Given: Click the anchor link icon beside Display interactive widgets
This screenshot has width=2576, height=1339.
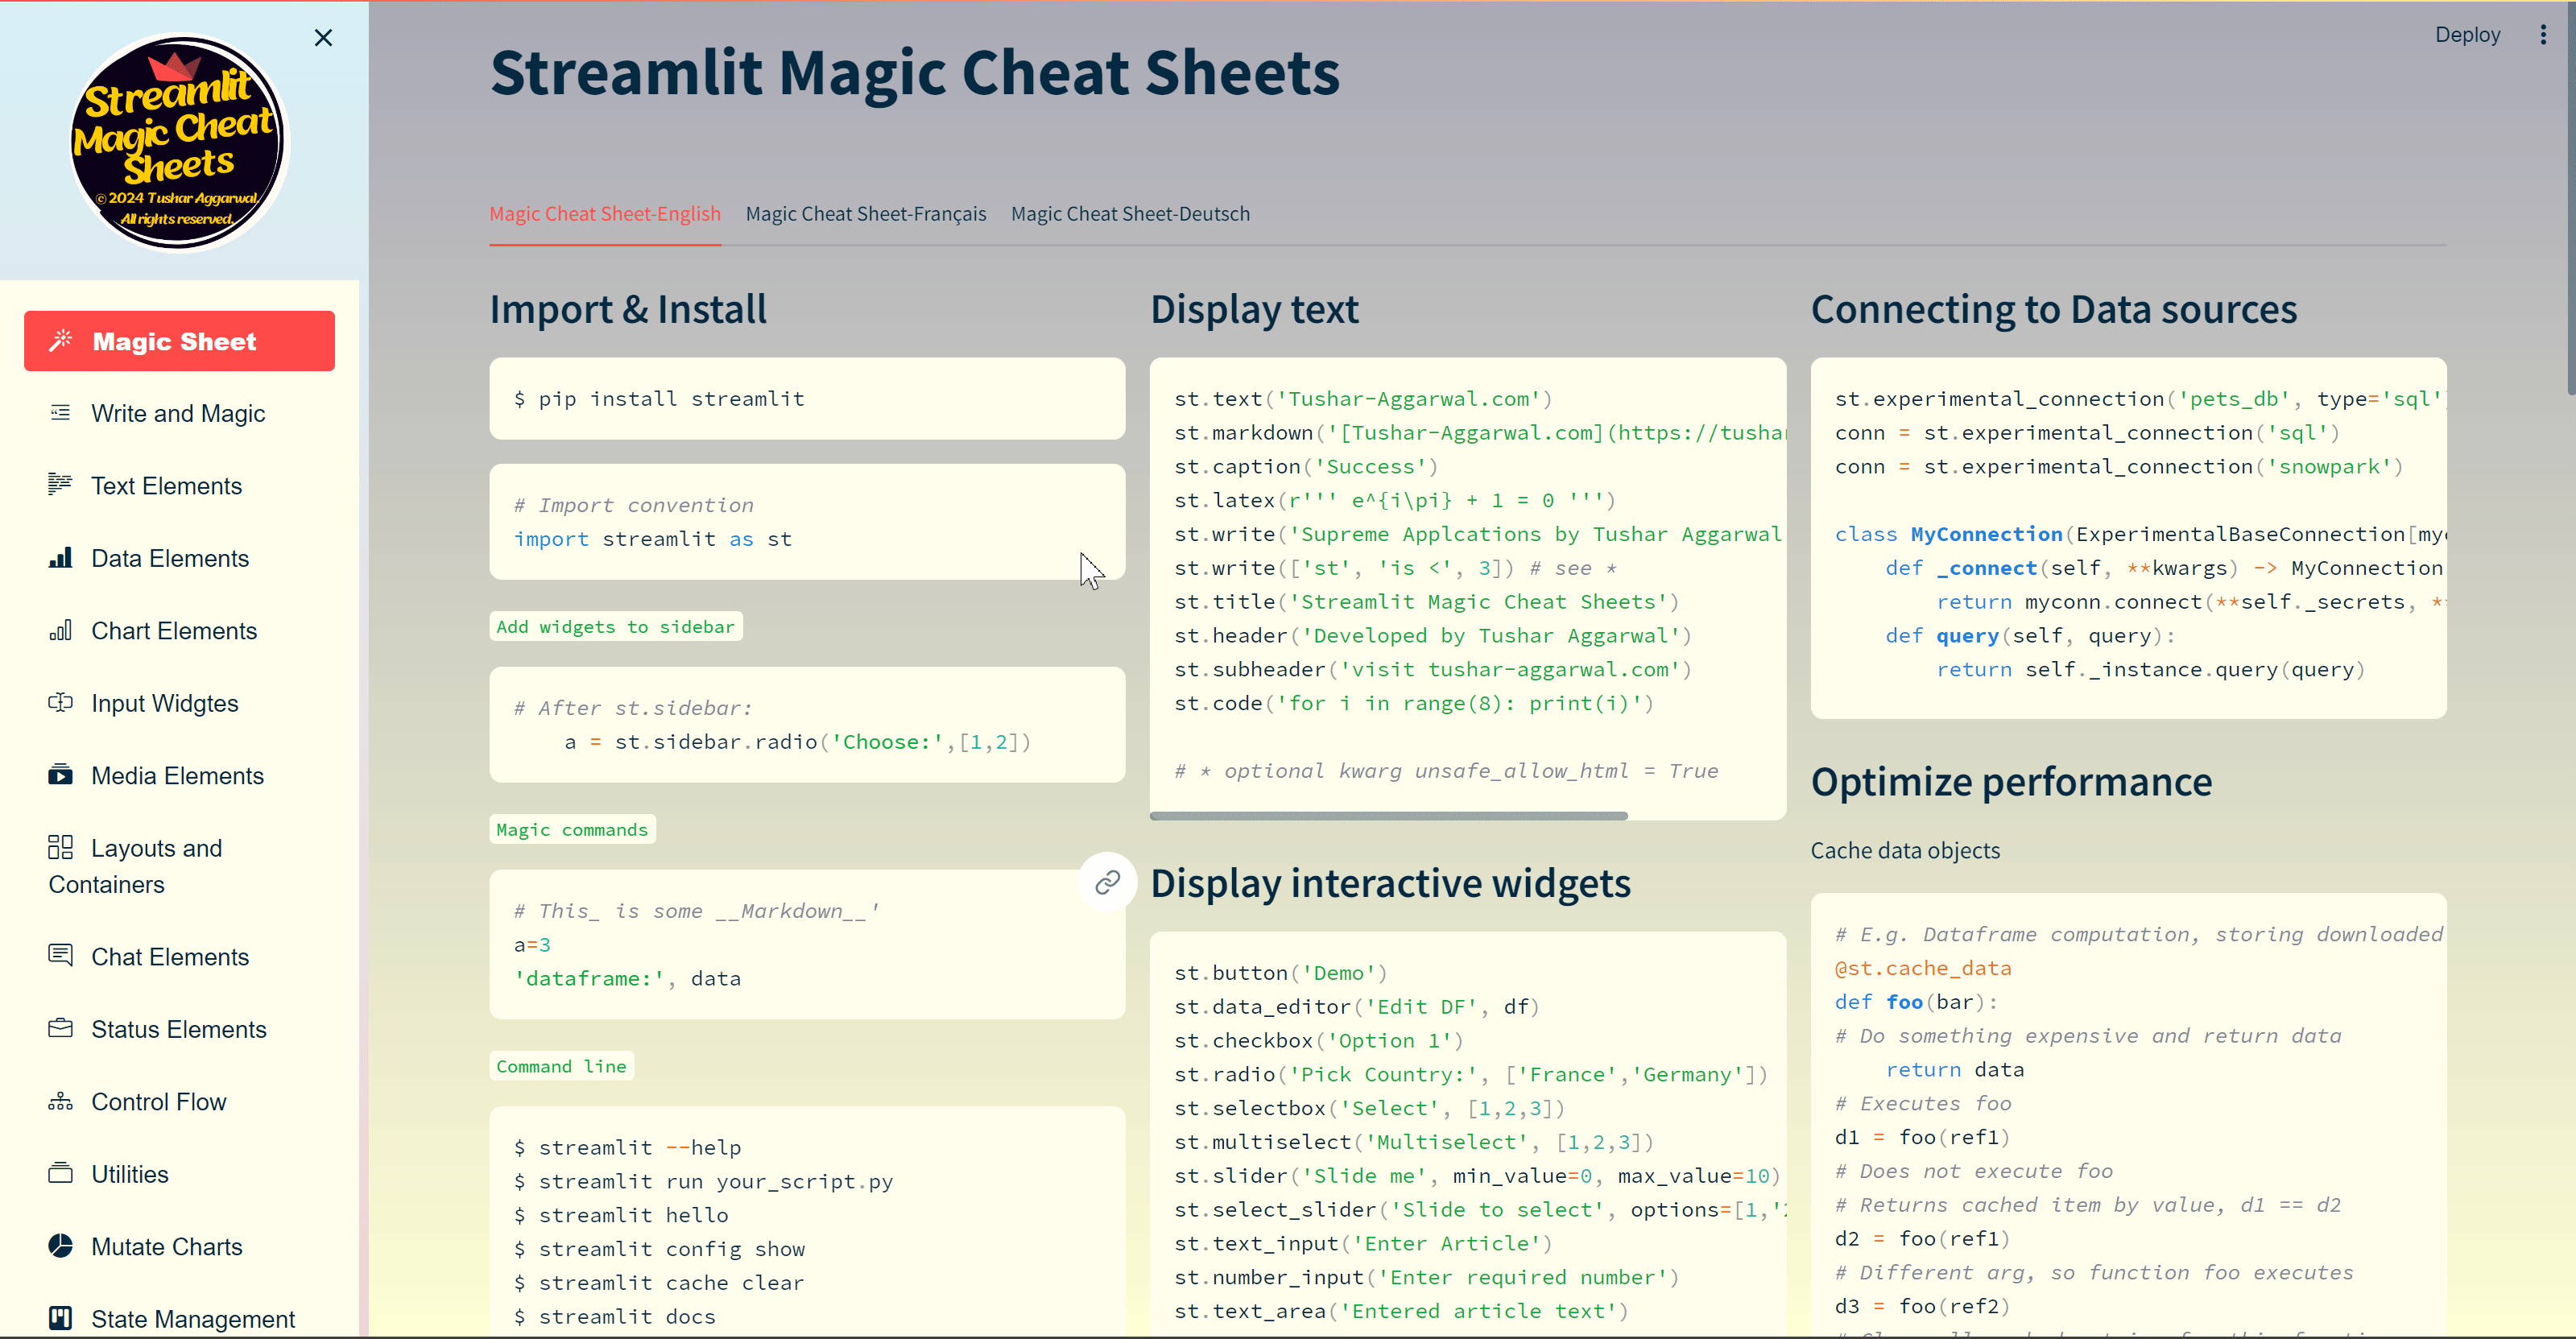Looking at the screenshot, I should tap(1107, 882).
